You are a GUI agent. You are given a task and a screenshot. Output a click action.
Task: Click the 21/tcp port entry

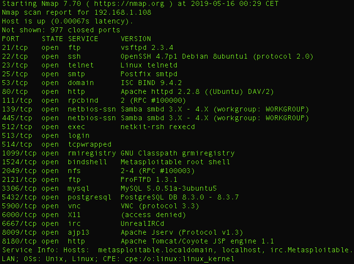[15, 48]
